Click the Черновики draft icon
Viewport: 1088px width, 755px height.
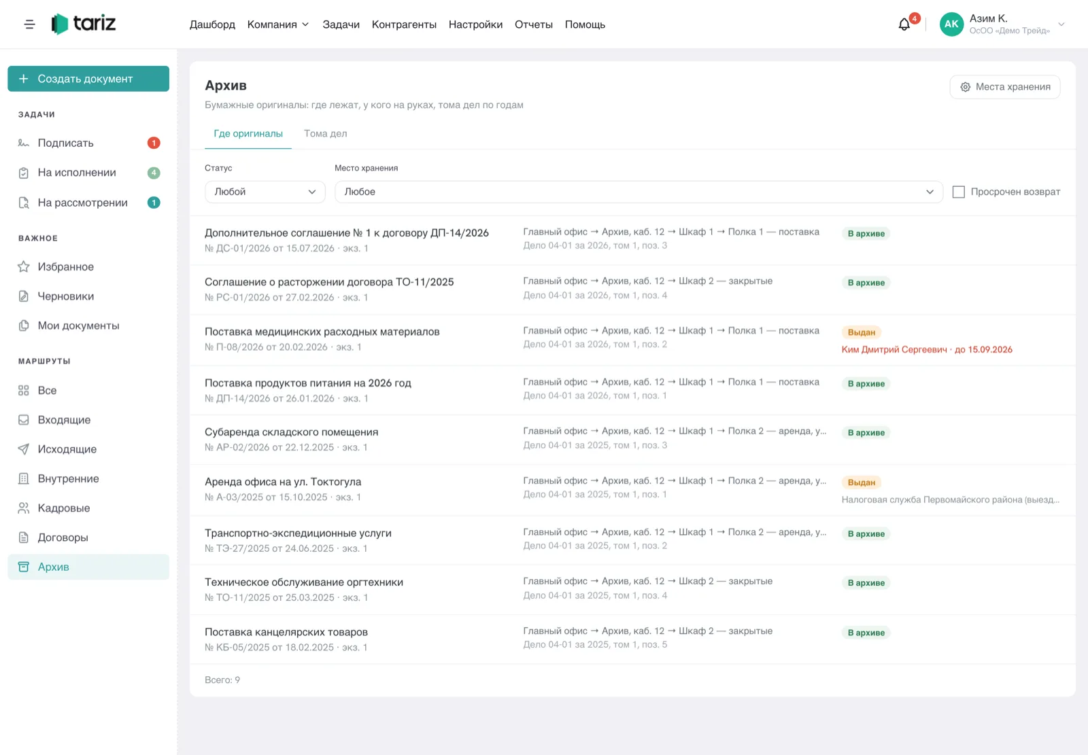24,296
